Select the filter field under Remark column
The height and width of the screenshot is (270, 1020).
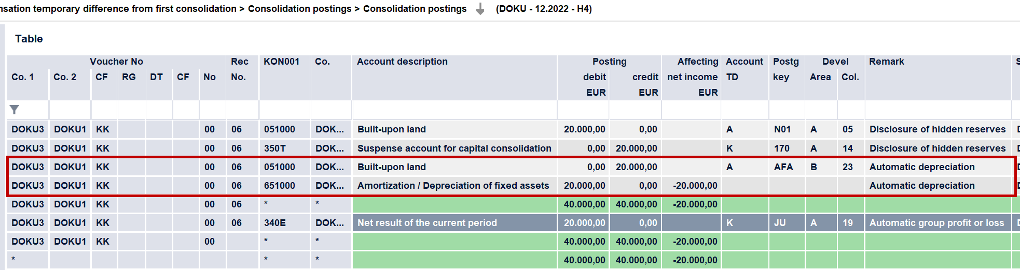(x=938, y=110)
